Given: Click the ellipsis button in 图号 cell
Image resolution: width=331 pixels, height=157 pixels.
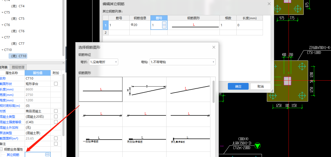Looking at the screenshot, I should click(164, 25).
